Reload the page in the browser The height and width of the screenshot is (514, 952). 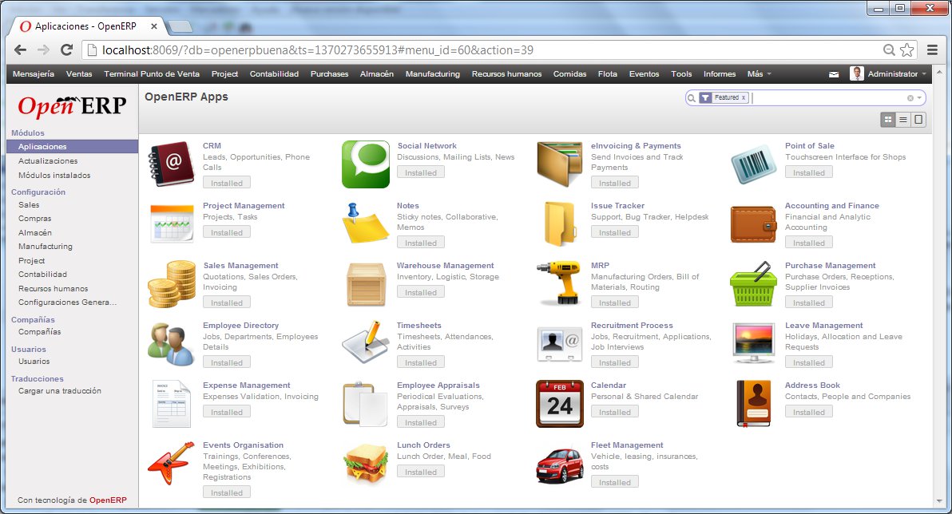(67, 50)
